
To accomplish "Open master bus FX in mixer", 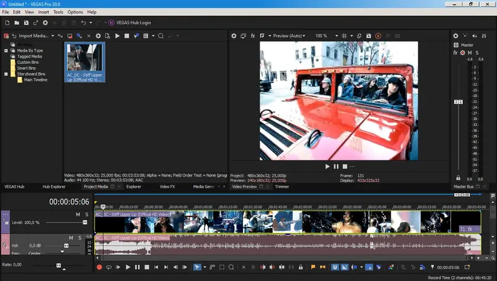I will [455, 53].
